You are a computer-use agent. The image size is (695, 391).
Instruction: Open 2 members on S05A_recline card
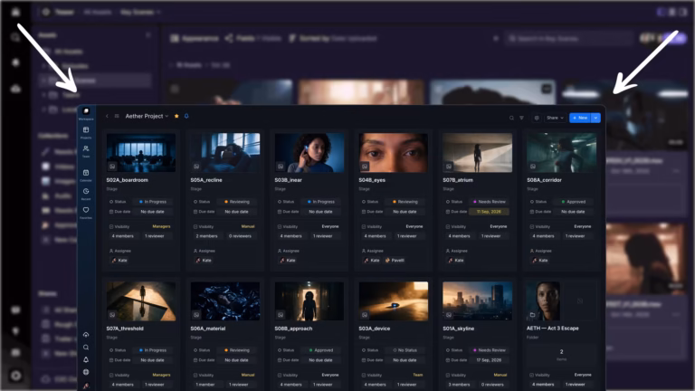click(207, 236)
